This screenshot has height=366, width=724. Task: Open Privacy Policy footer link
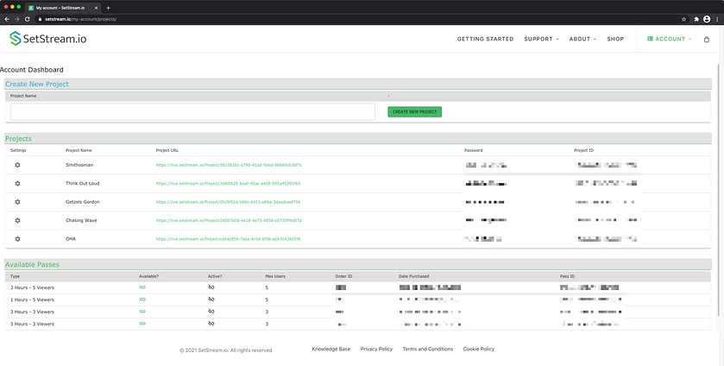pyautogui.click(x=376, y=349)
